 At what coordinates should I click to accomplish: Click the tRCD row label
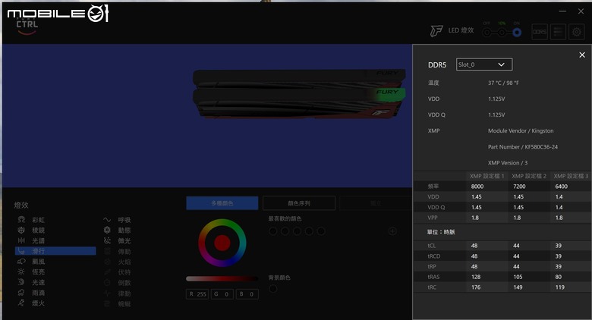(x=434, y=256)
